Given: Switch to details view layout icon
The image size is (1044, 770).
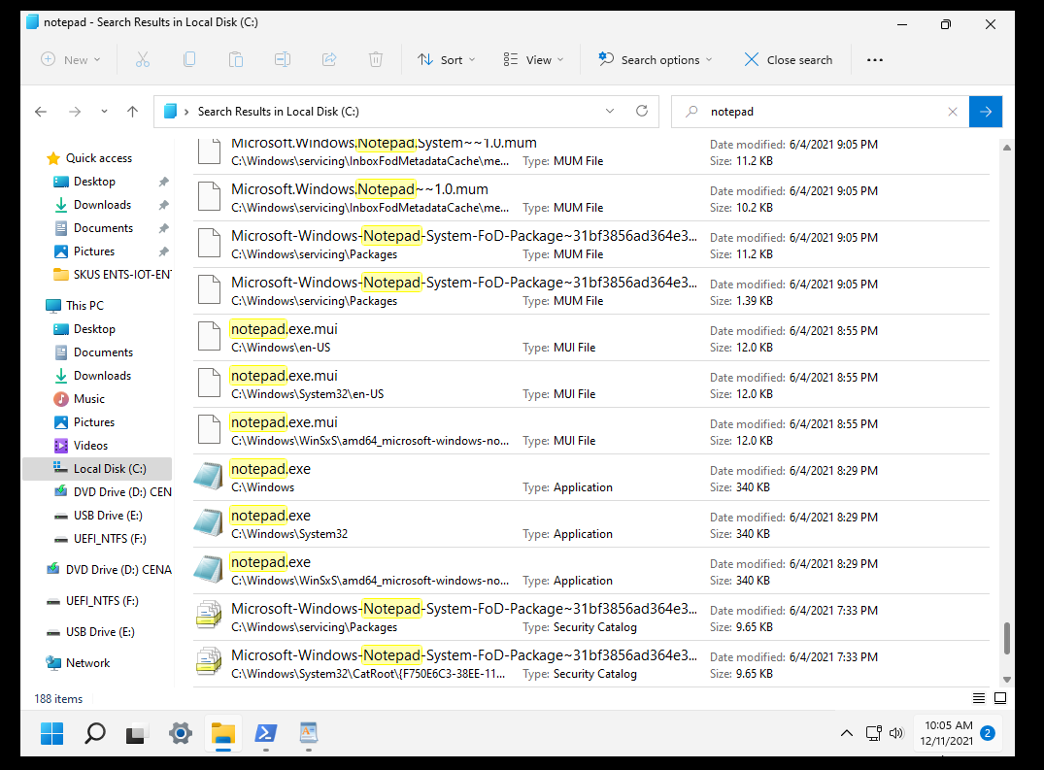Looking at the screenshot, I should 979,698.
